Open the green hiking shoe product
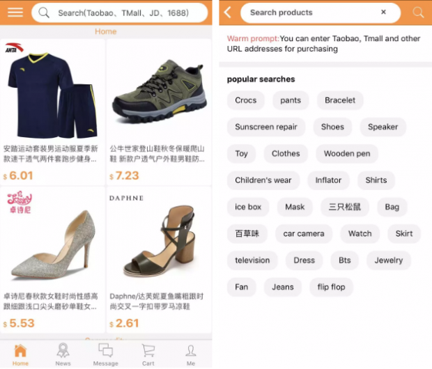432x369 pixels. coord(159,91)
